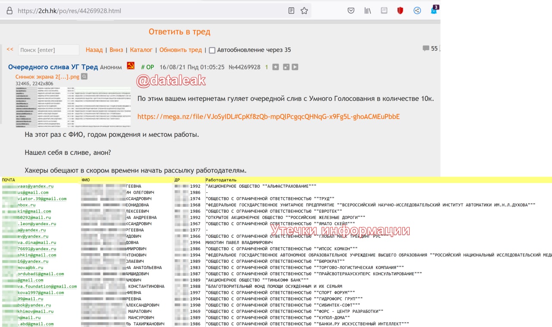Image resolution: width=552 pixels, height=327 pixels.
Task: Click the blue share extension icon
Action: click(x=417, y=11)
